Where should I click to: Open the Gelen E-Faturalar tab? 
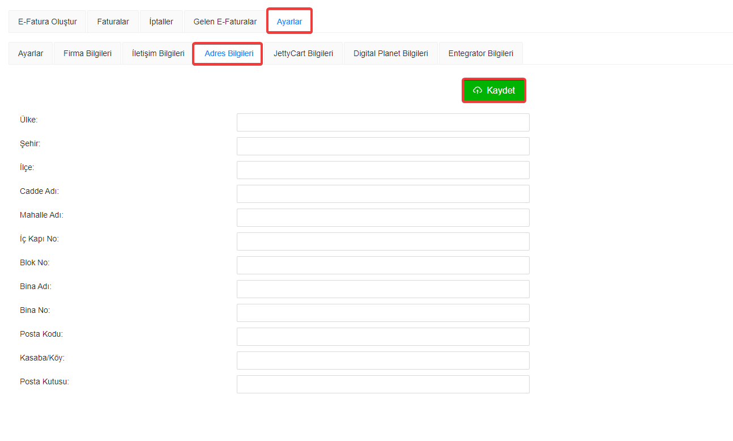pyautogui.click(x=225, y=22)
